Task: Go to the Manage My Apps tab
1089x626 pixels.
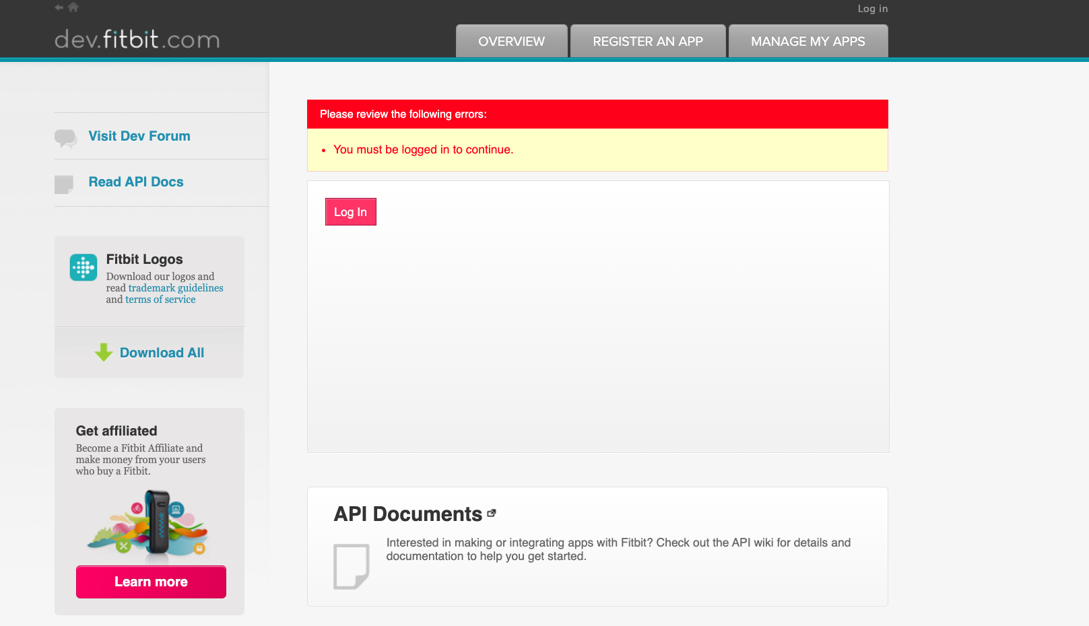Action: (807, 42)
